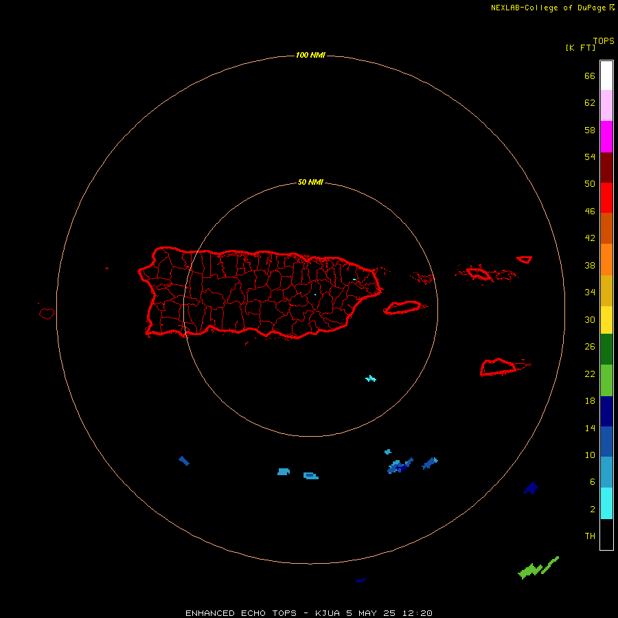Click the legend value "66"
Image resolution: width=618 pixels, height=618 pixels.
tap(590, 76)
